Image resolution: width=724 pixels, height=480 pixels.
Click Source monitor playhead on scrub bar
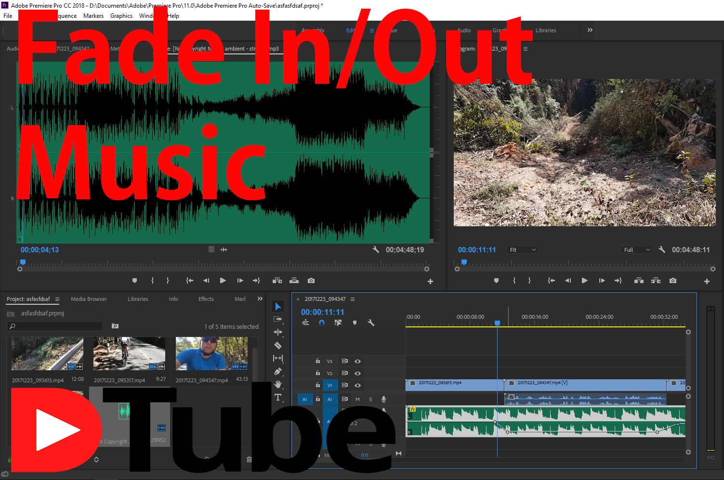(x=23, y=262)
